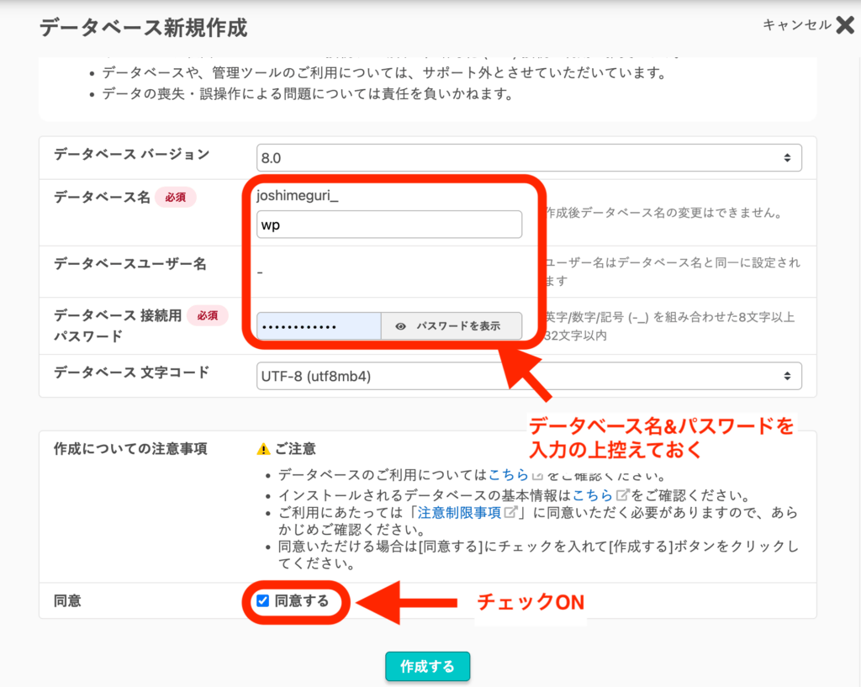Click the eye icon in password button
The image size is (861, 687).
[401, 326]
